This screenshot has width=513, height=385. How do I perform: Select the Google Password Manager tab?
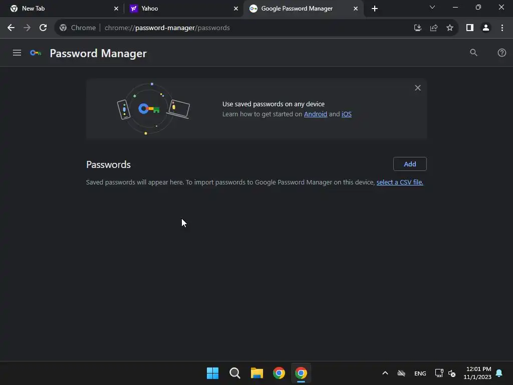[x=303, y=9]
